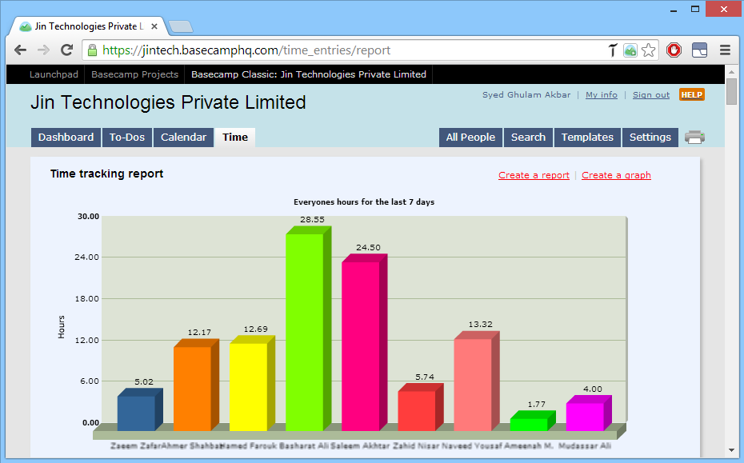The height and width of the screenshot is (463, 744).
Task: Go to the All People tab
Action: (x=470, y=138)
